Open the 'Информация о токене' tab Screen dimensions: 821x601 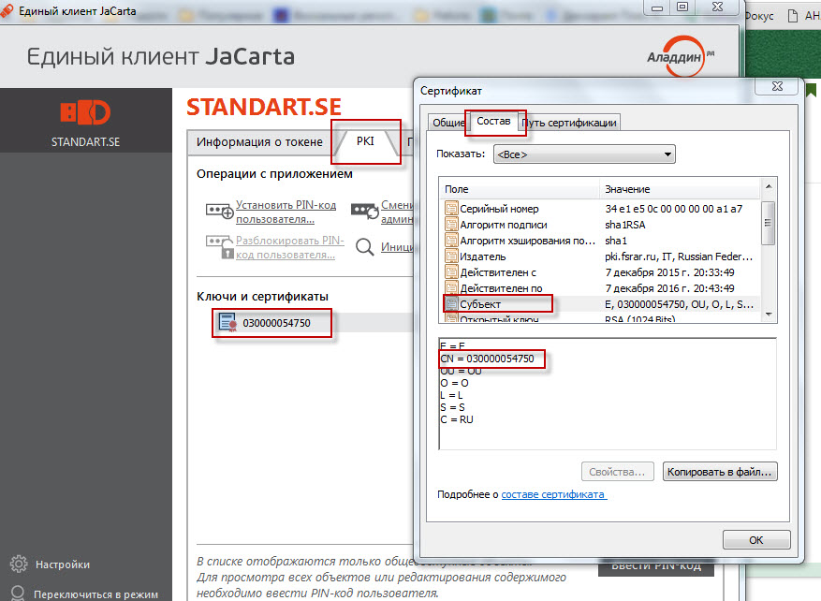click(x=259, y=141)
